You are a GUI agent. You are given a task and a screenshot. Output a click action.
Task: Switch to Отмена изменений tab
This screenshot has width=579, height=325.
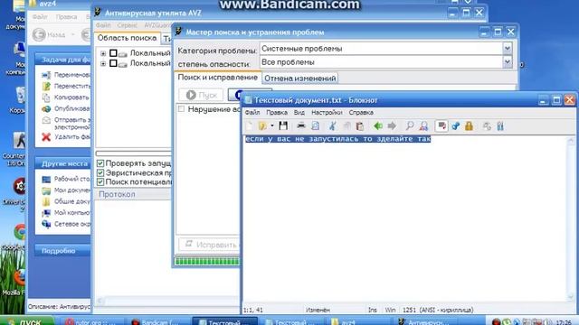pyautogui.click(x=299, y=79)
